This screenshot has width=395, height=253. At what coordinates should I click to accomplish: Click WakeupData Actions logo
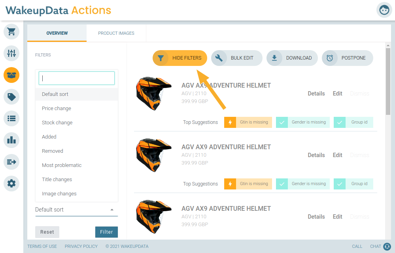click(x=58, y=11)
